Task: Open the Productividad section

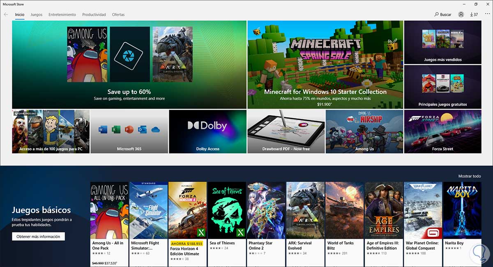Action: click(94, 14)
